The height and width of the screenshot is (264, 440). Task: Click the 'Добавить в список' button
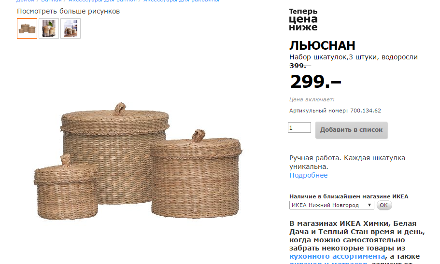[x=351, y=130]
